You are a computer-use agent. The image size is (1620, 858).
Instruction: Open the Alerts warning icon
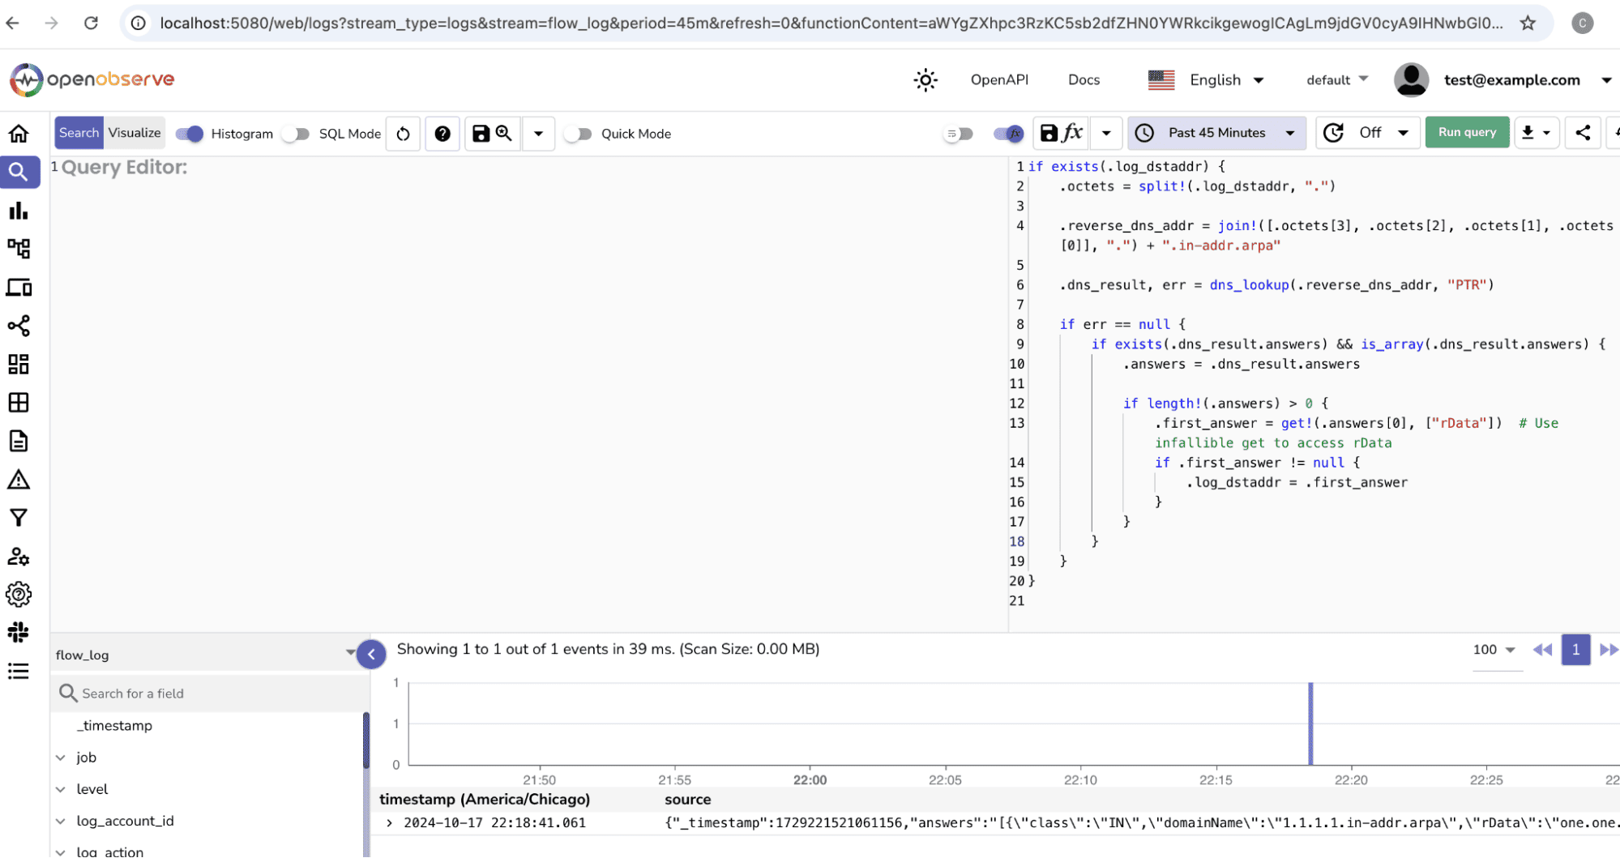pyautogui.click(x=19, y=480)
